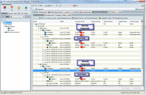
Task: Open the Download Tasks subtab
Action: tap(50, 15)
